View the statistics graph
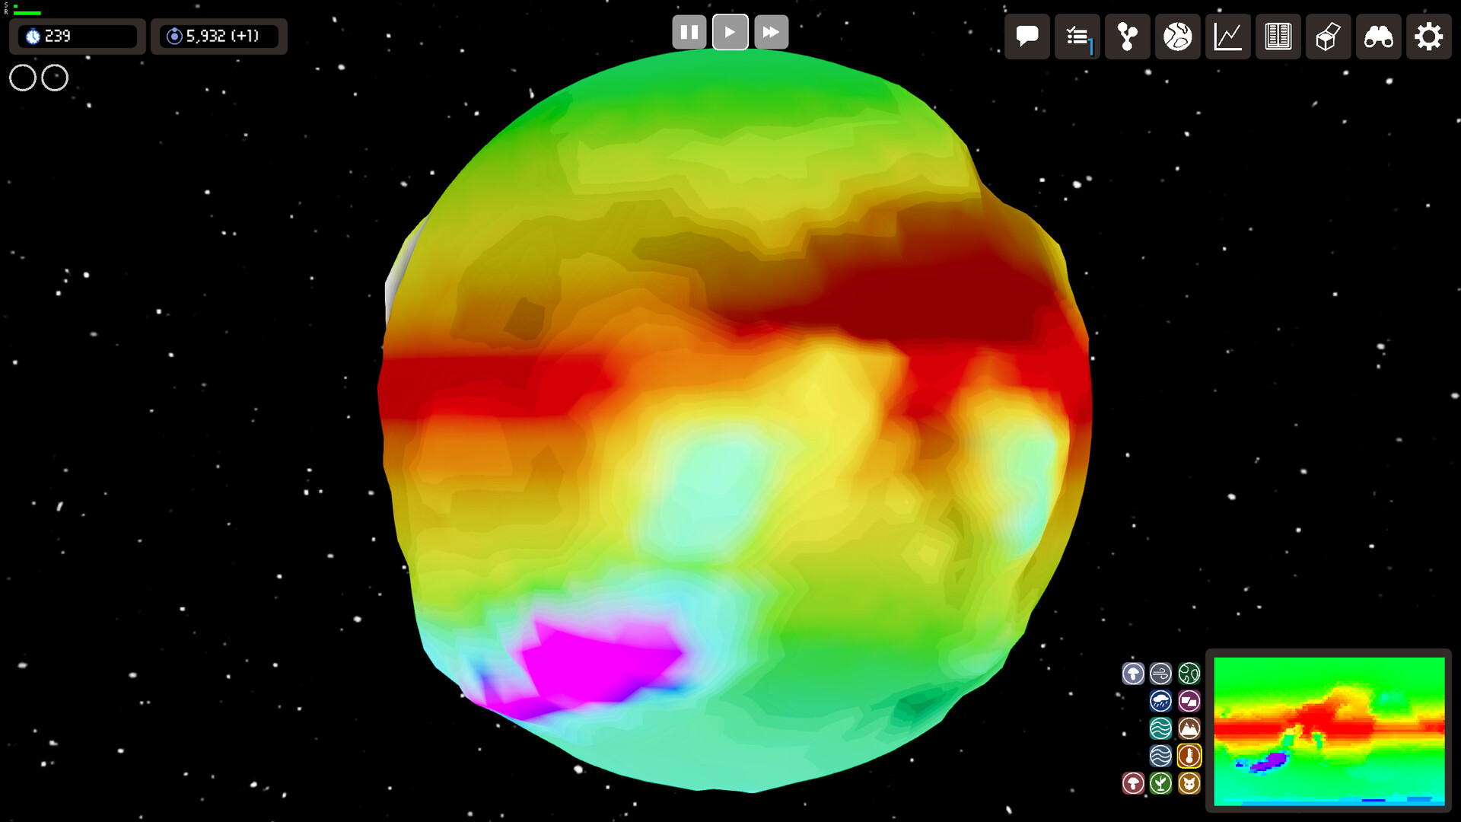Viewport: 1461px width, 822px height. (1227, 36)
